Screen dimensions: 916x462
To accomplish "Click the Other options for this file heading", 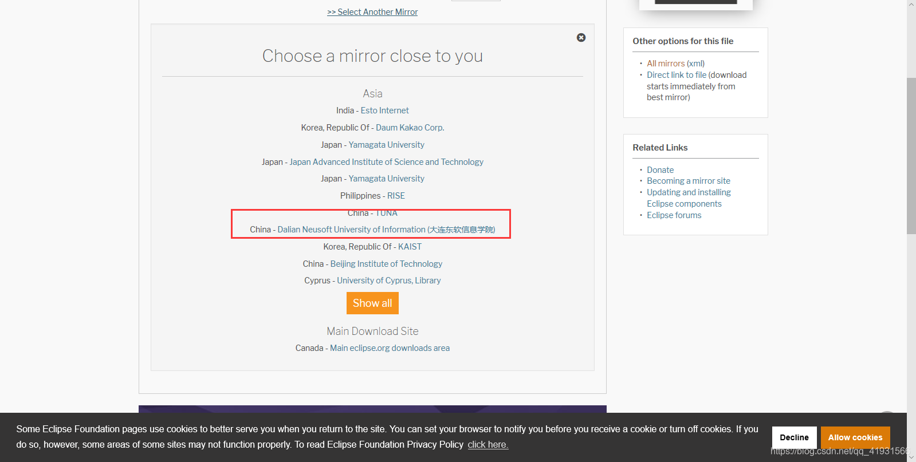I will (x=683, y=41).
